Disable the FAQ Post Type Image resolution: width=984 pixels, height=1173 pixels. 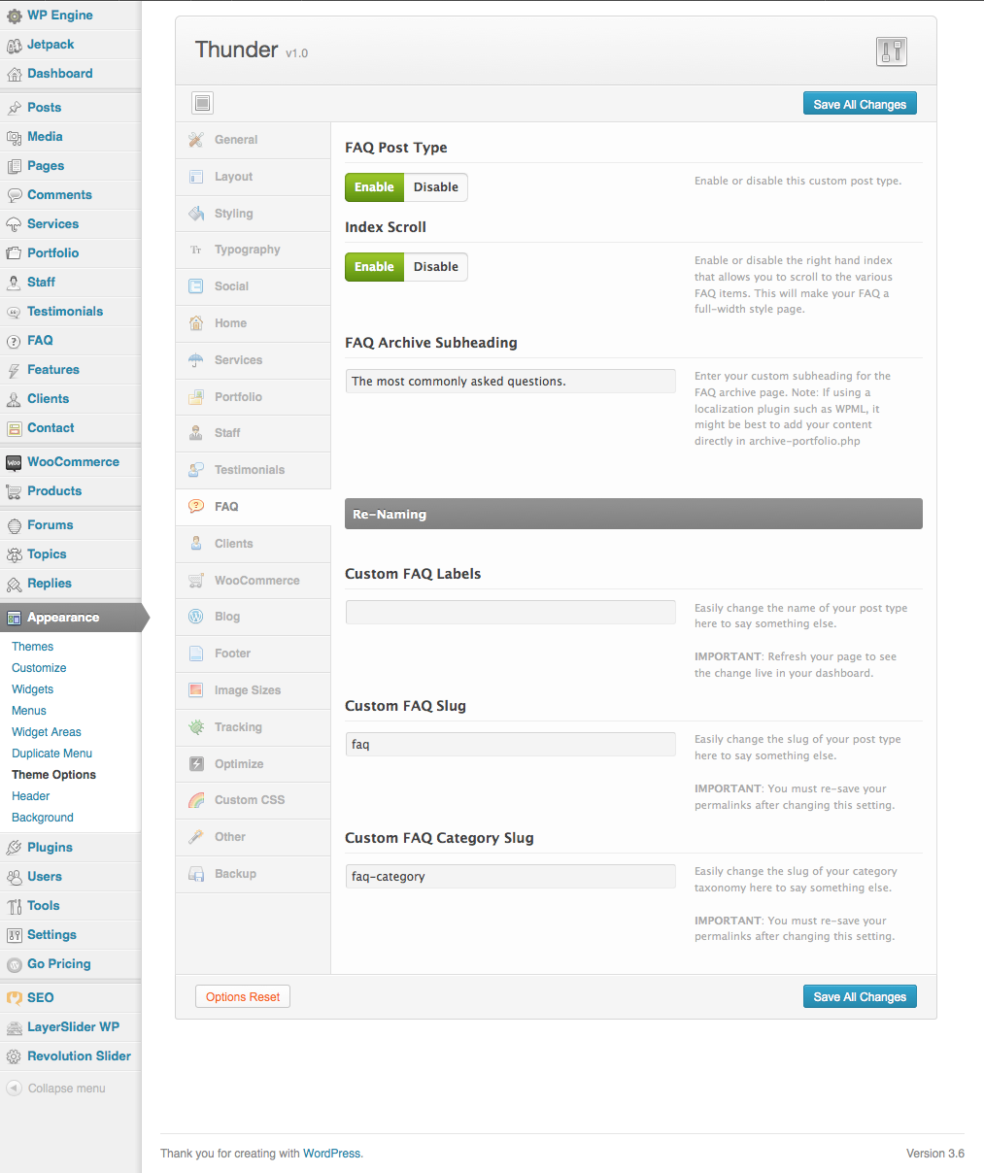tap(435, 187)
